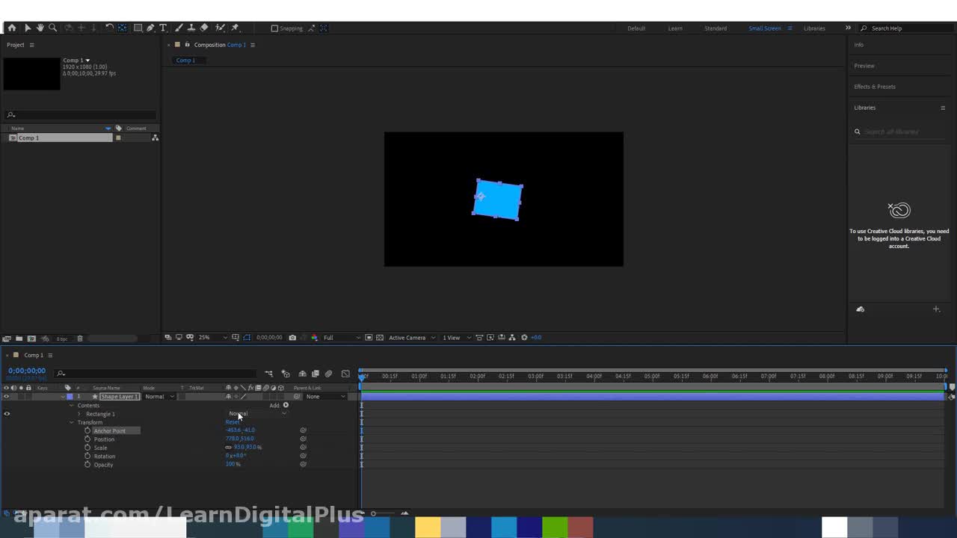This screenshot has height=538, width=957.
Task: Select the Eraser tool
Action: pos(204,28)
